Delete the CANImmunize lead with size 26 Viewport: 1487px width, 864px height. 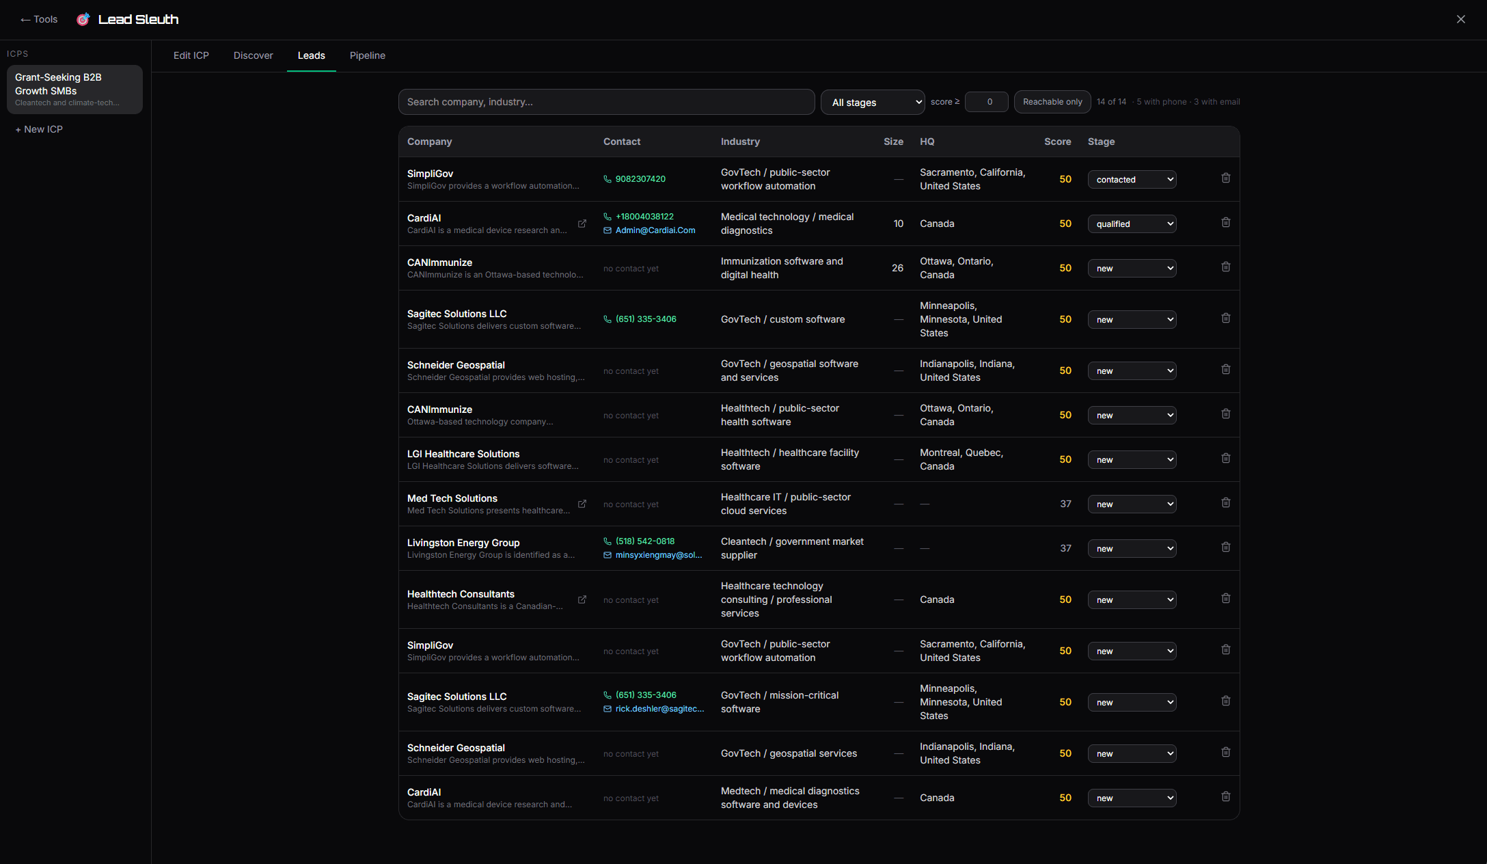click(x=1226, y=267)
